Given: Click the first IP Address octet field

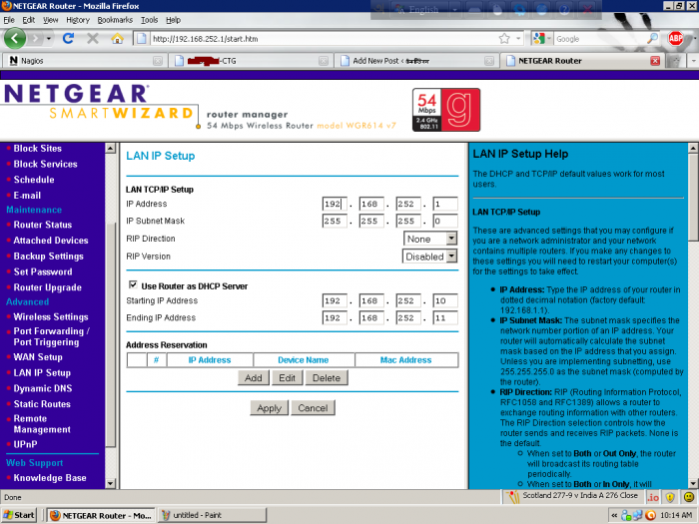Looking at the screenshot, I should [335, 204].
